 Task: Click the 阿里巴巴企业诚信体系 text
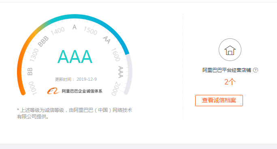82,91
